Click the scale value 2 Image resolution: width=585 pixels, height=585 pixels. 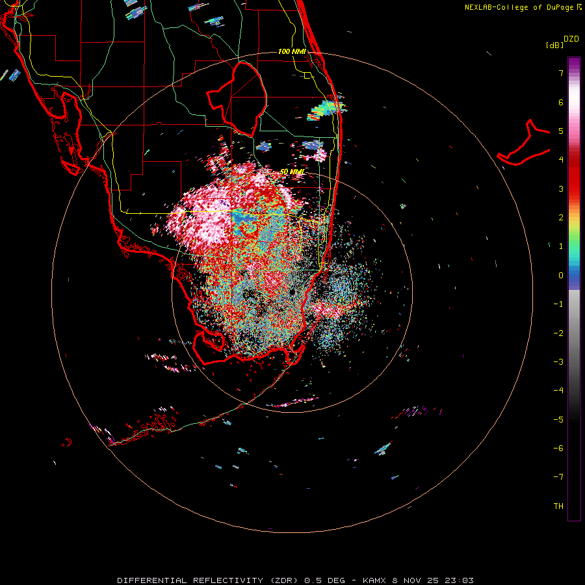pos(561,218)
